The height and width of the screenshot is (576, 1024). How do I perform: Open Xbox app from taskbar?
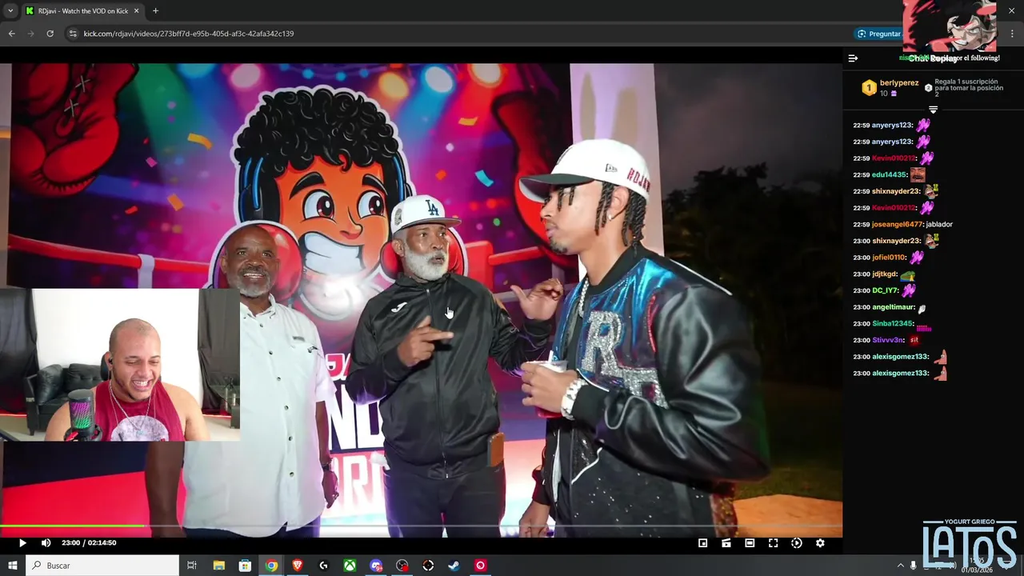[x=350, y=566]
